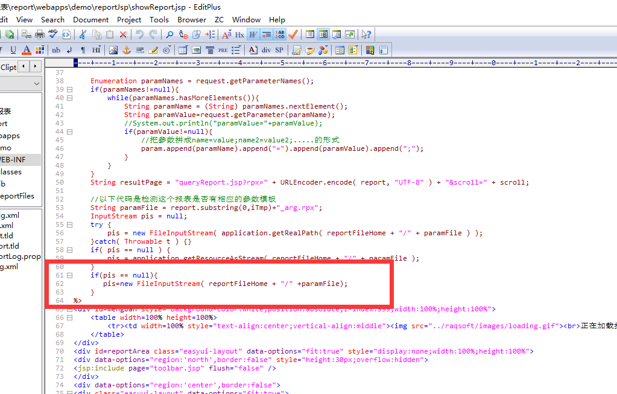The height and width of the screenshot is (394, 617).
Task: Click the Print icon
Action: click(x=40, y=34)
